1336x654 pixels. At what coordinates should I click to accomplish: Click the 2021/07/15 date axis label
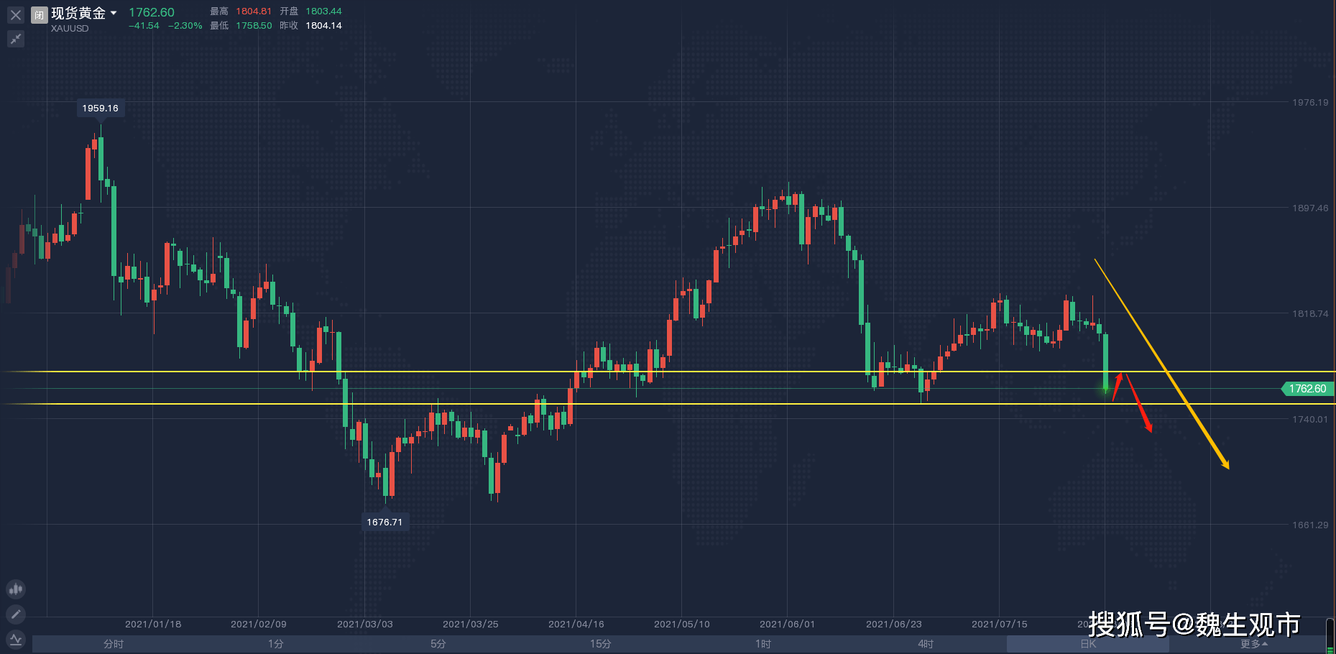point(1000,625)
